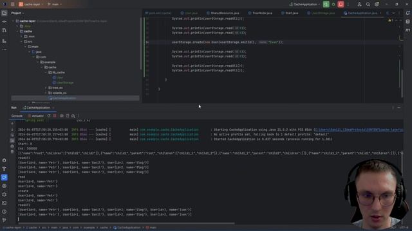Viewport: 412px width, 231px height.
Task: Open the CacheApplication run configuration dropdown
Action: click(304, 4)
